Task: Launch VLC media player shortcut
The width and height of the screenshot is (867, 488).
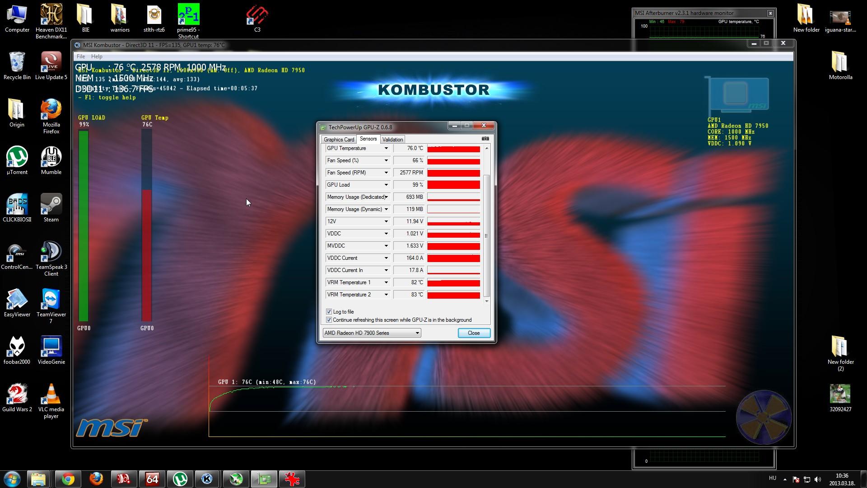Action: (51, 401)
